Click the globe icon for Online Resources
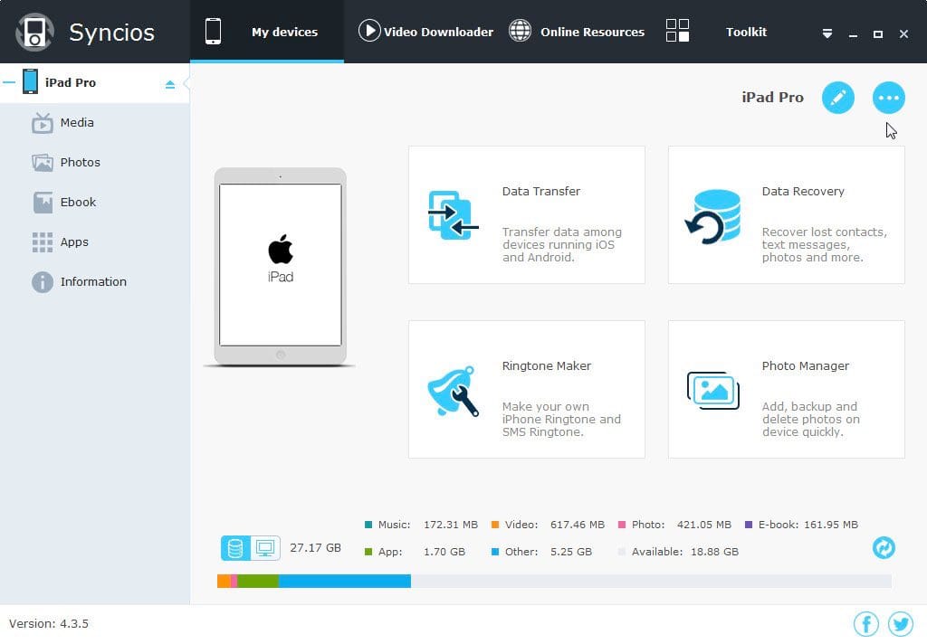This screenshot has width=927, height=644. tap(521, 31)
